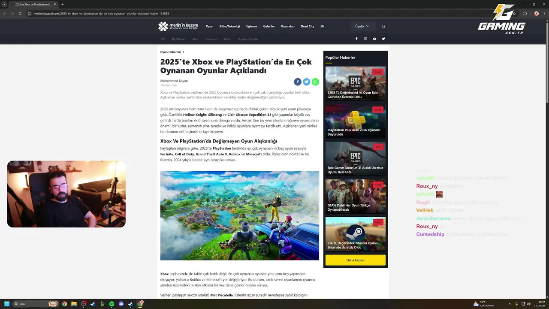The height and width of the screenshot is (309, 549).
Task: Open the site's Twitter page from header
Action: pos(383,39)
